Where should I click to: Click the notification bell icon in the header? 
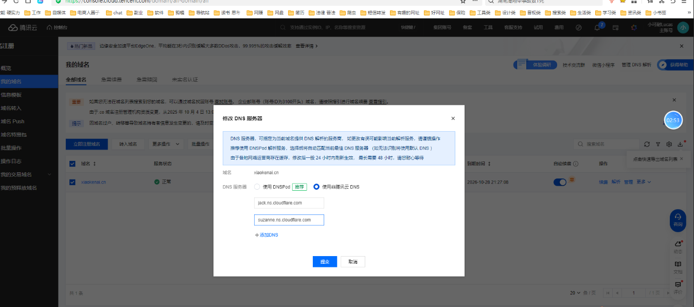point(597,28)
